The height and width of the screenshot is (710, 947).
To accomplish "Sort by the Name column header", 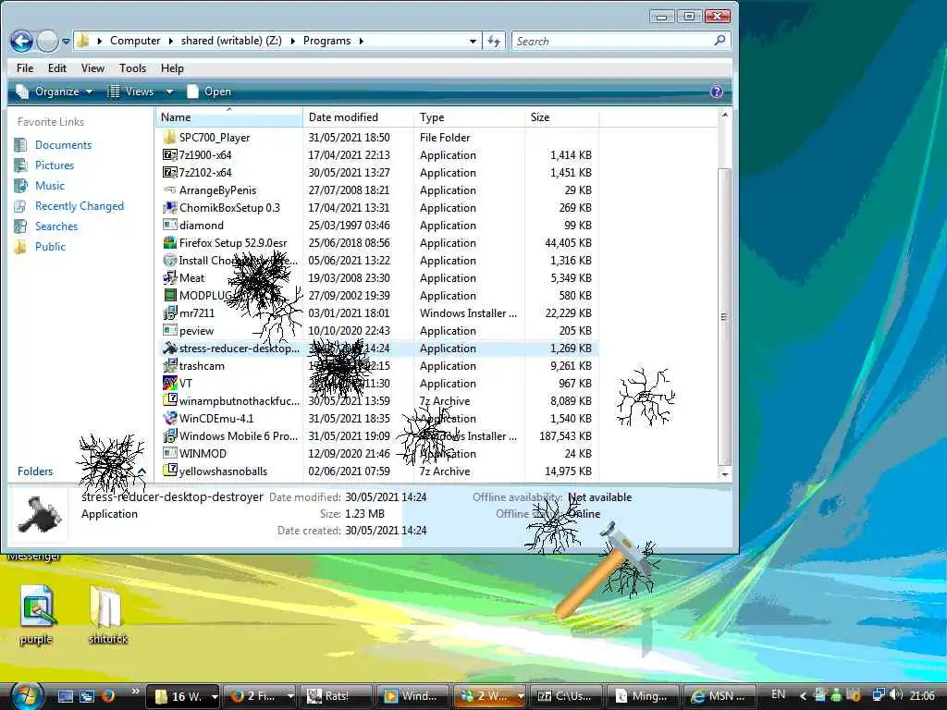I will [x=229, y=117].
